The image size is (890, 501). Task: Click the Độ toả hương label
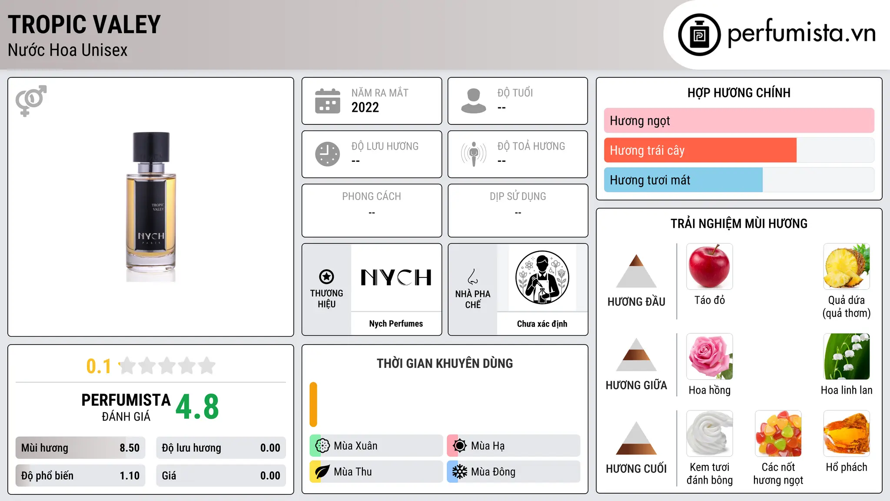pos(531,146)
